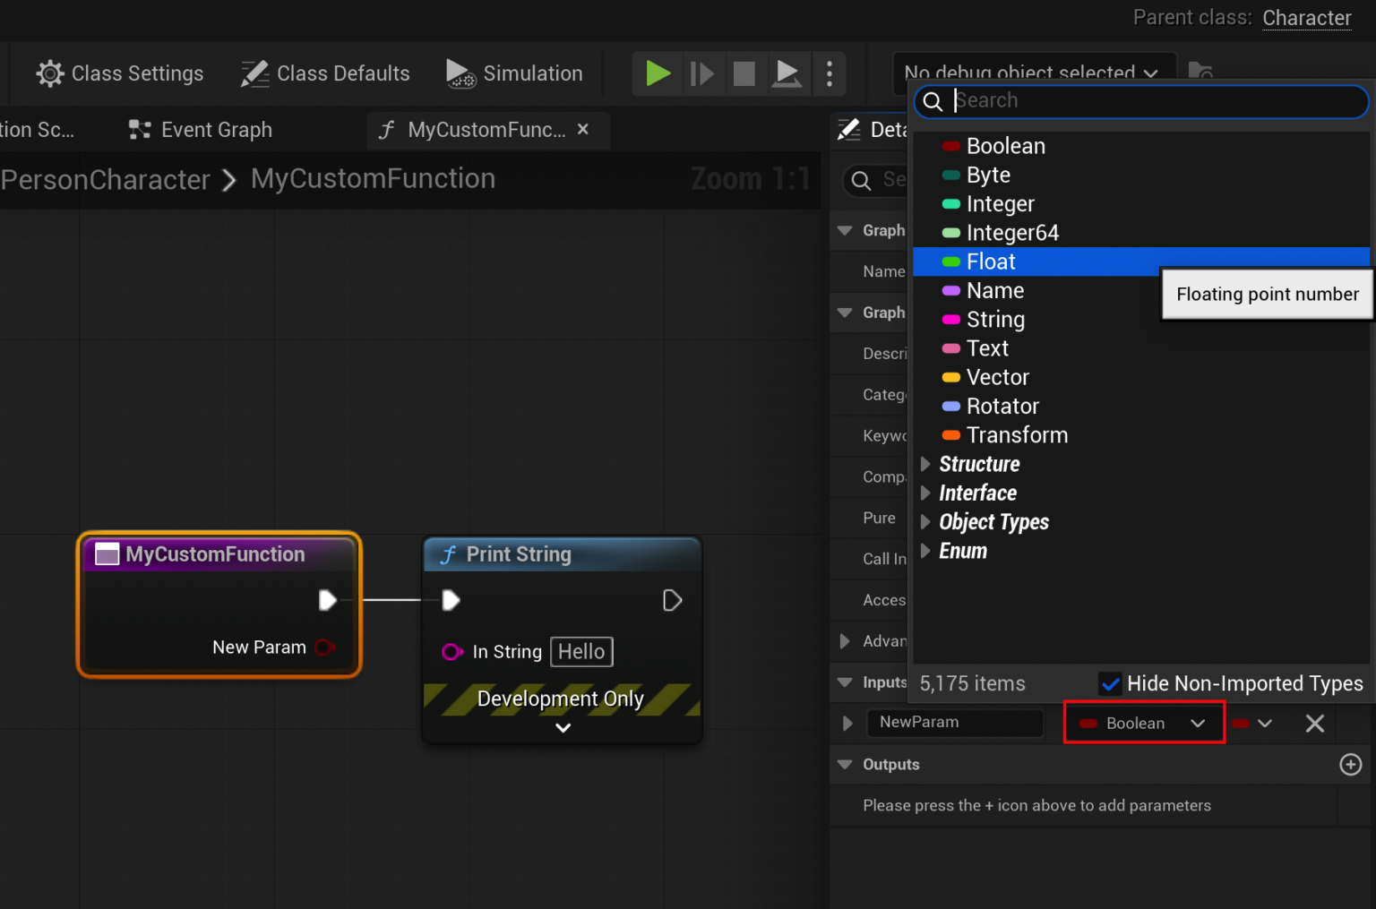Click the Simulation toolbar icon
The image size is (1376, 909).
click(x=514, y=73)
